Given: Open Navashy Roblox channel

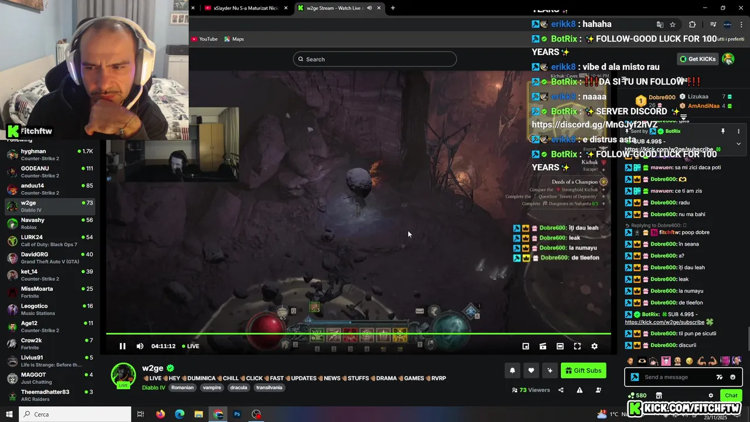Looking at the screenshot, I should tap(50, 223).
